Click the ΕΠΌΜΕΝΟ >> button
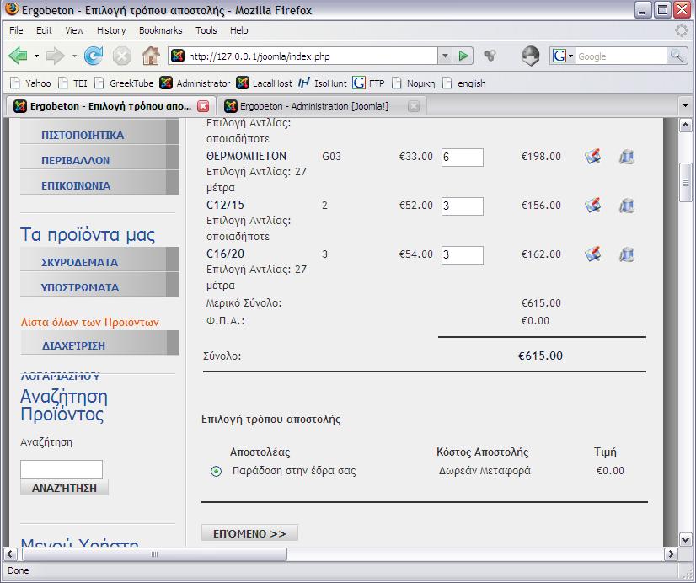 [x=249, y=533]
